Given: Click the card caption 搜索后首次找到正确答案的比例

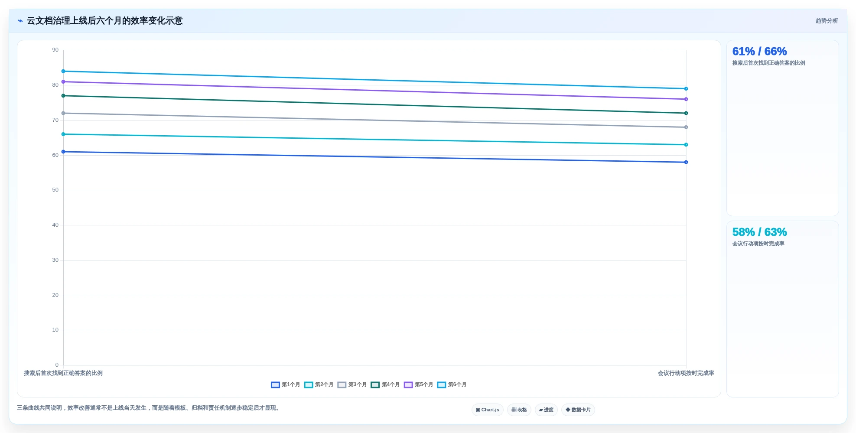Looking at the screenshot, I should 768,63.
